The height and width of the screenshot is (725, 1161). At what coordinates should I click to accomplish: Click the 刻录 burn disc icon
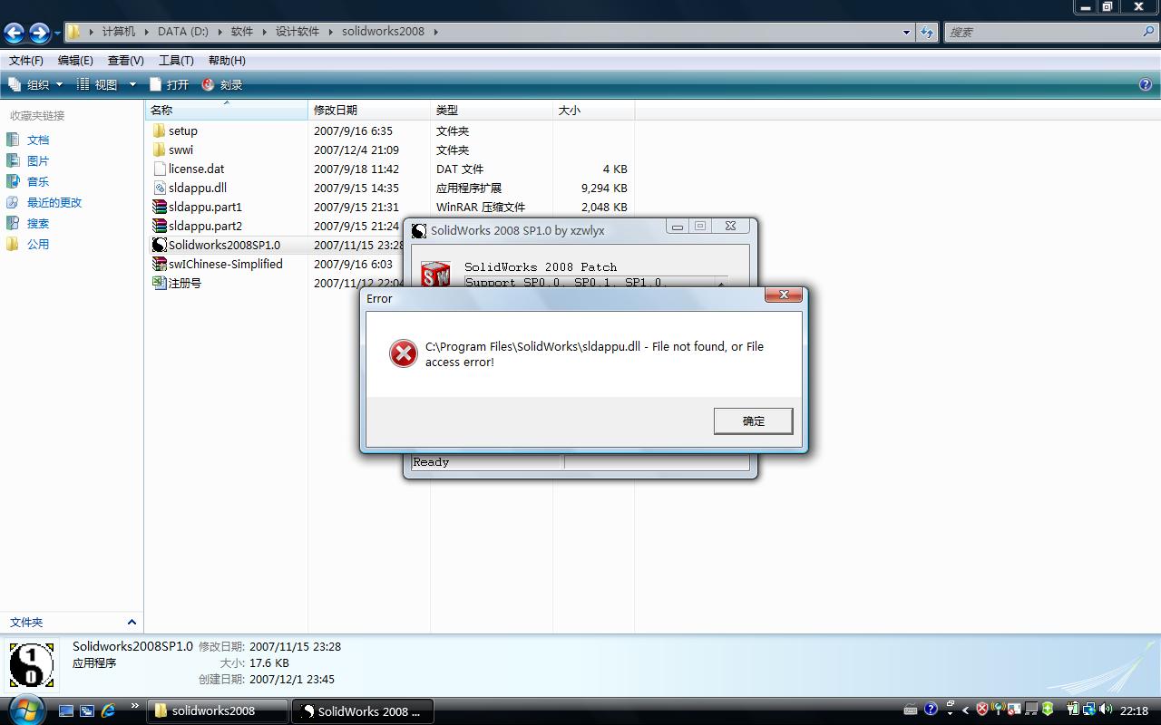[208, 84]
